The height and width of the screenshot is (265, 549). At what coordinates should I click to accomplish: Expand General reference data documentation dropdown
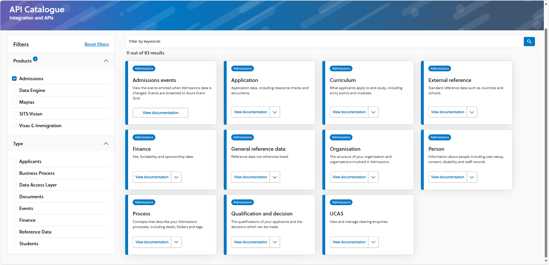[x=275, y=177]
